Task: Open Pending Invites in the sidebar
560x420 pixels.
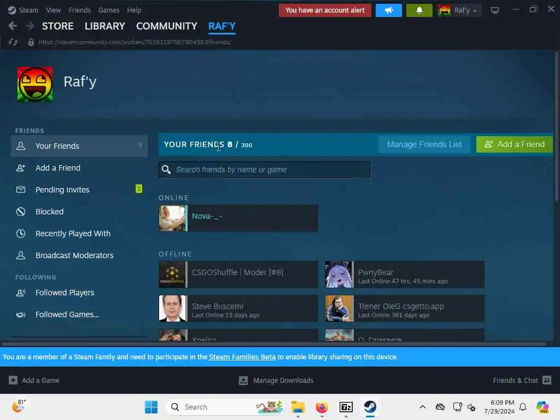Action: click(x=79, y=190)
